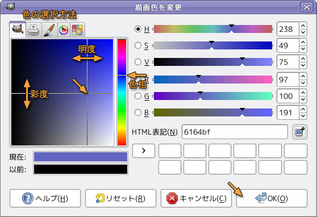Click the arrow button to add color to history
The width and height of the screenshot is (317, 217).
(x=144, y=151)
